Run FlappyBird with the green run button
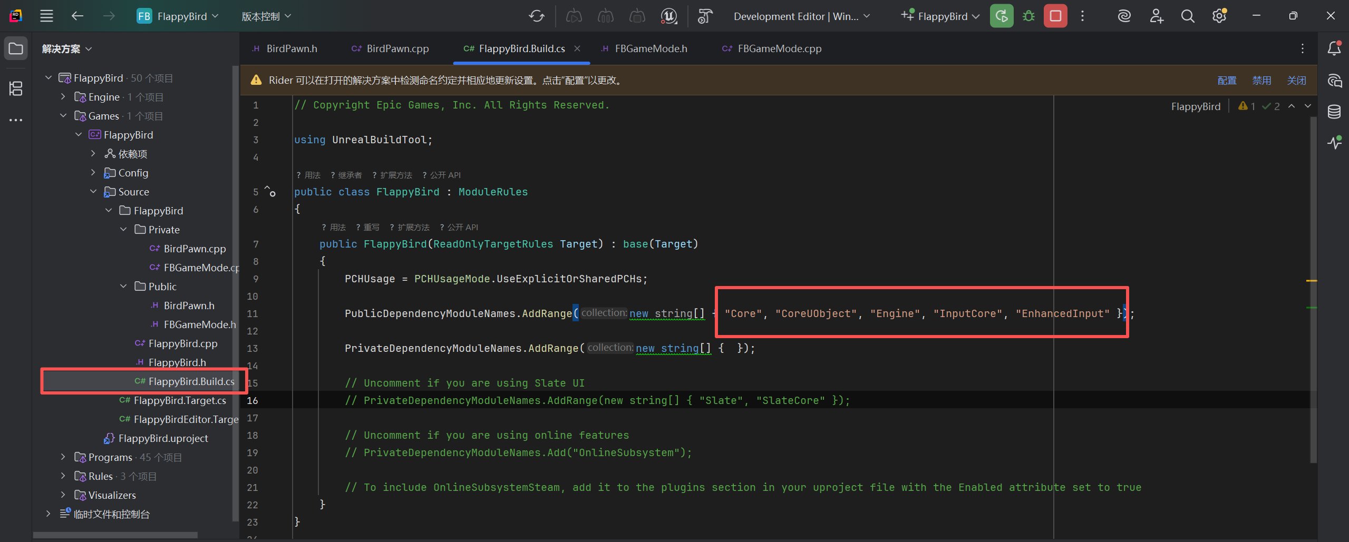The height and width of the screenshot is (542, 1349). point(1001,16)
